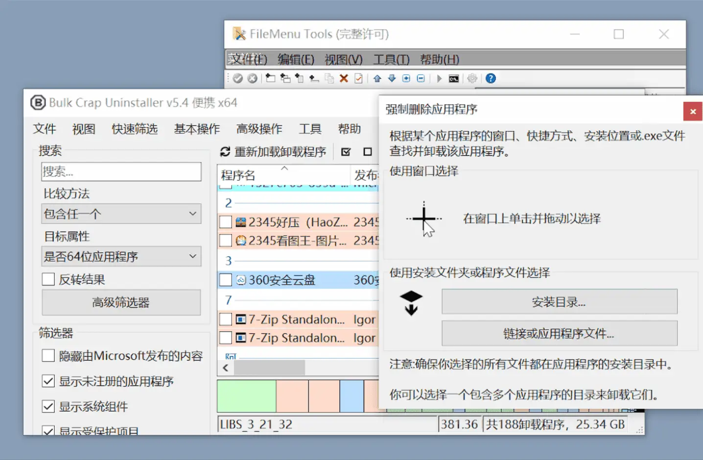Click the green block in size treemap

[247, 396]
